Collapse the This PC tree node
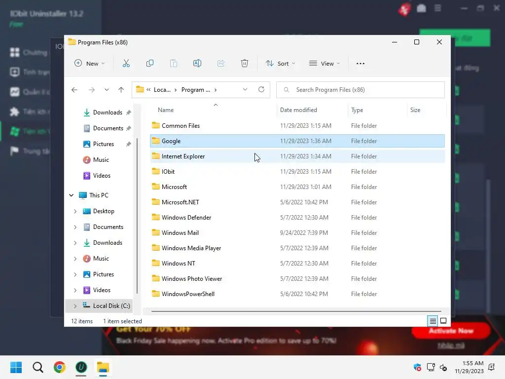 point(72,195)
